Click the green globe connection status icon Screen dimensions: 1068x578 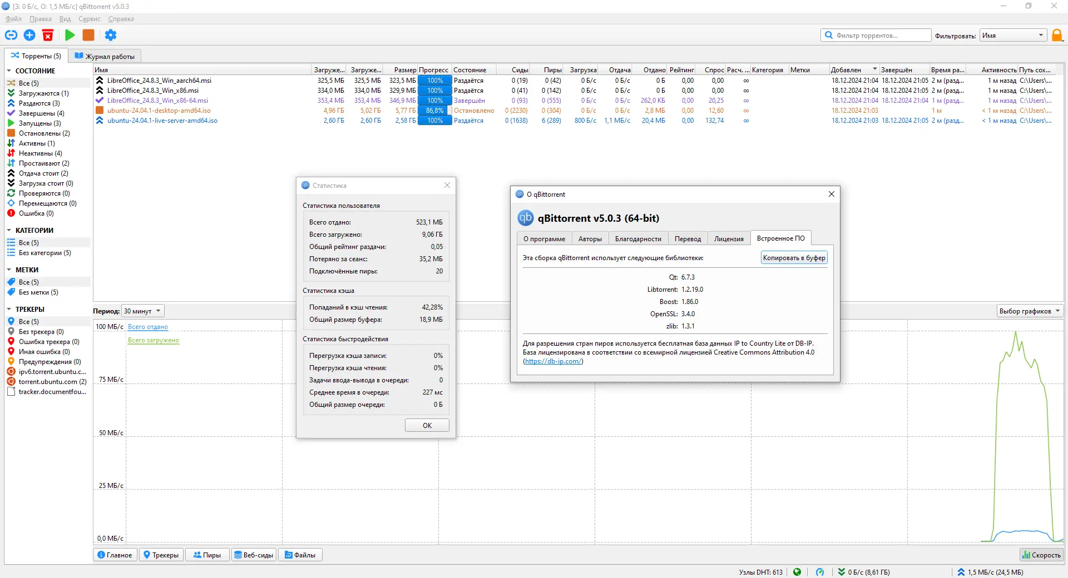click(x=797, y=572)
